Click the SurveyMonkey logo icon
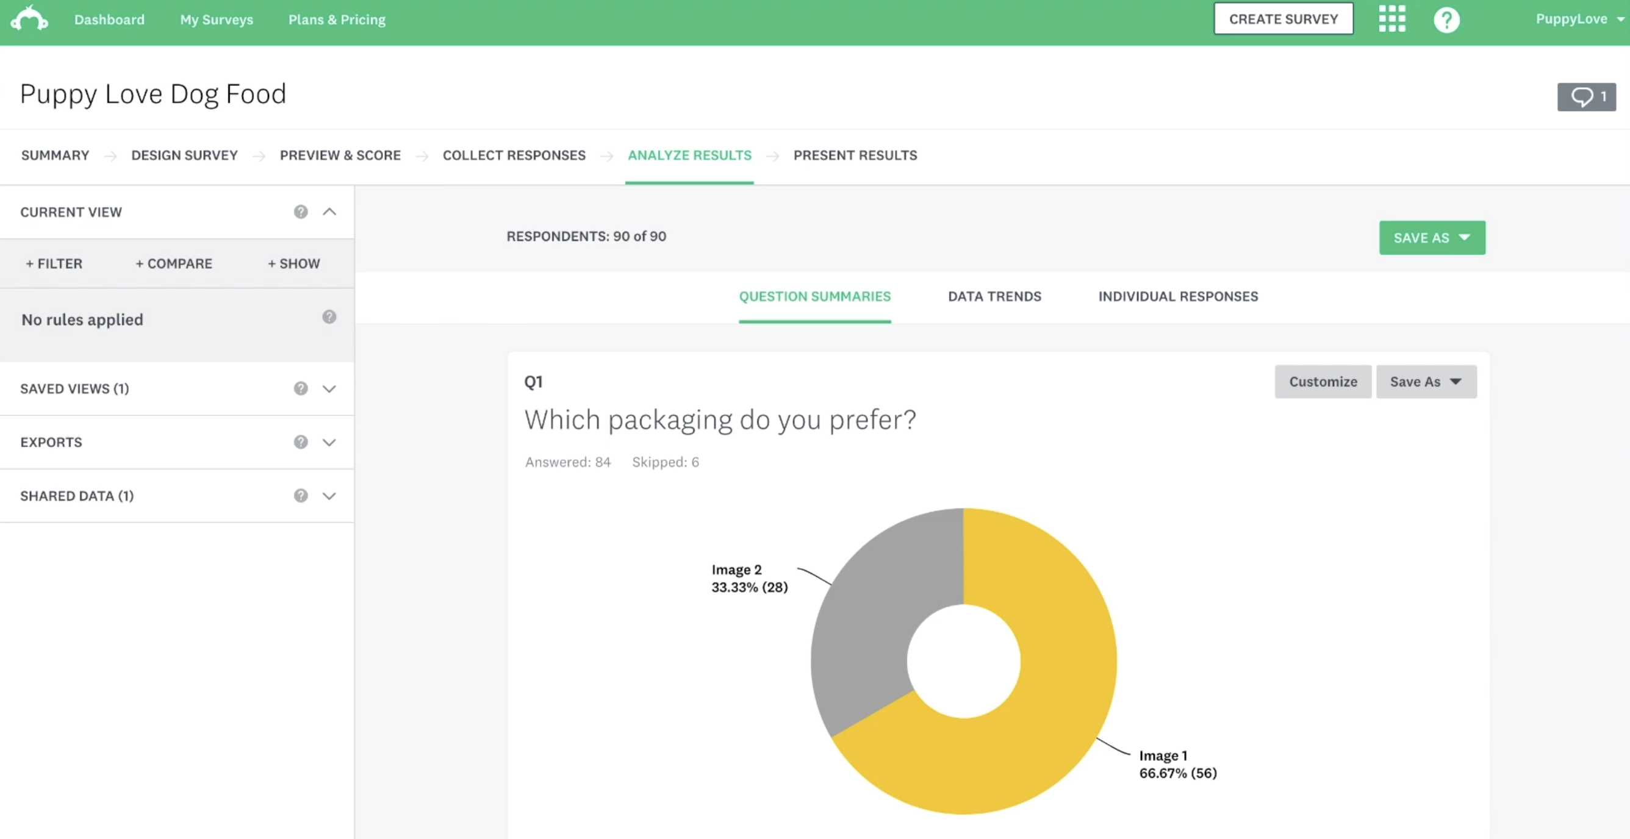Screen dimensions: 1630x839 29,19
